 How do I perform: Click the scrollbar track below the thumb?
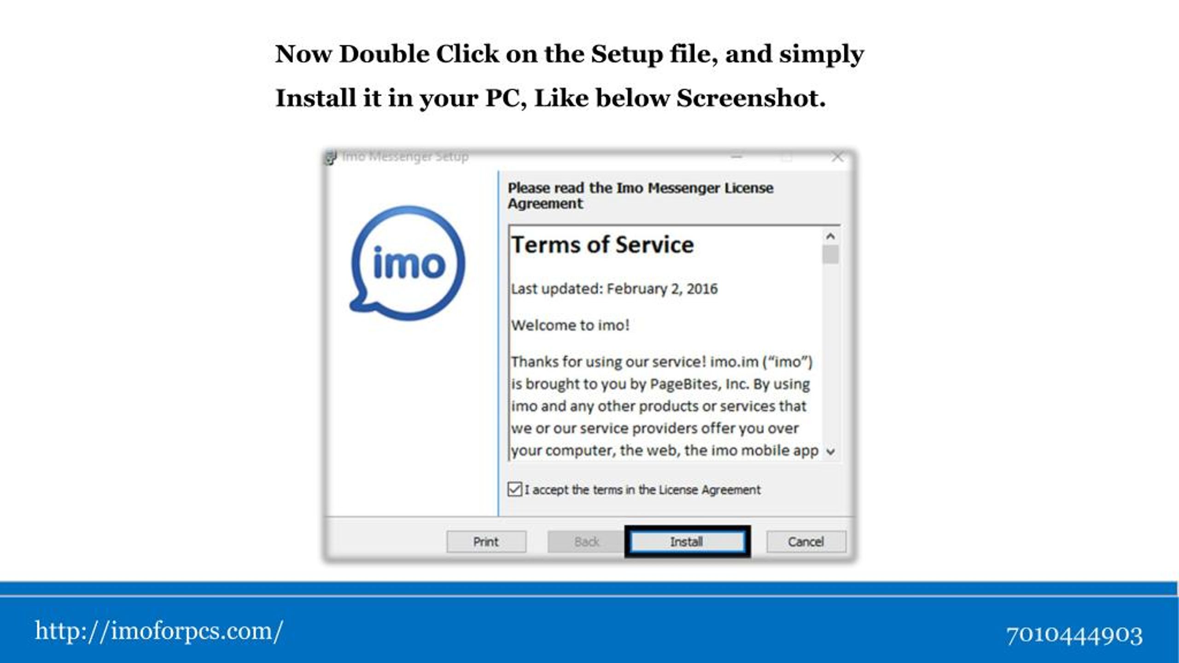pyautogui.click(x=830, y=355)
